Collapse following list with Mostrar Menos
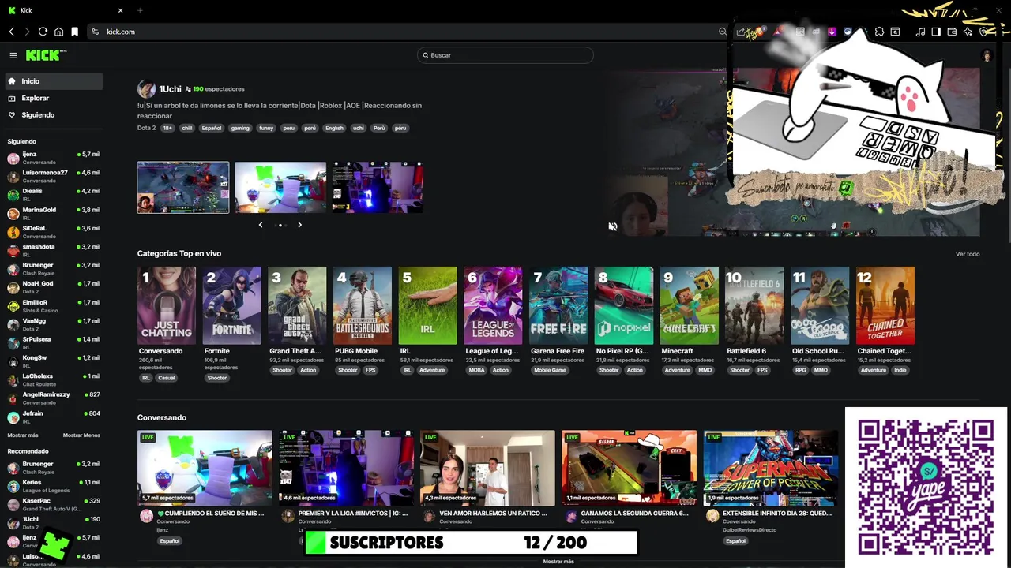 (x=81, y=435)
